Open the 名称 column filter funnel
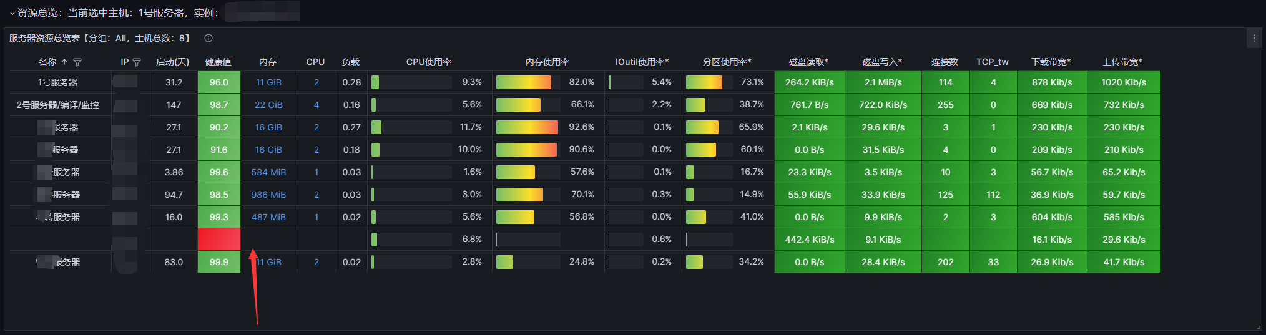Screen dimensions: 1266x335 pos(77,62)
